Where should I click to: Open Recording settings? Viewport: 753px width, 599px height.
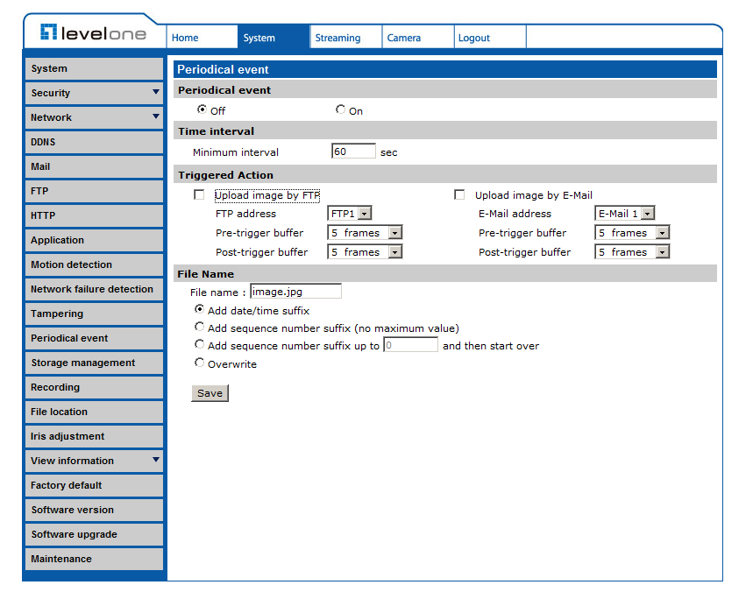pyautogui.click(x=94, y=387)
